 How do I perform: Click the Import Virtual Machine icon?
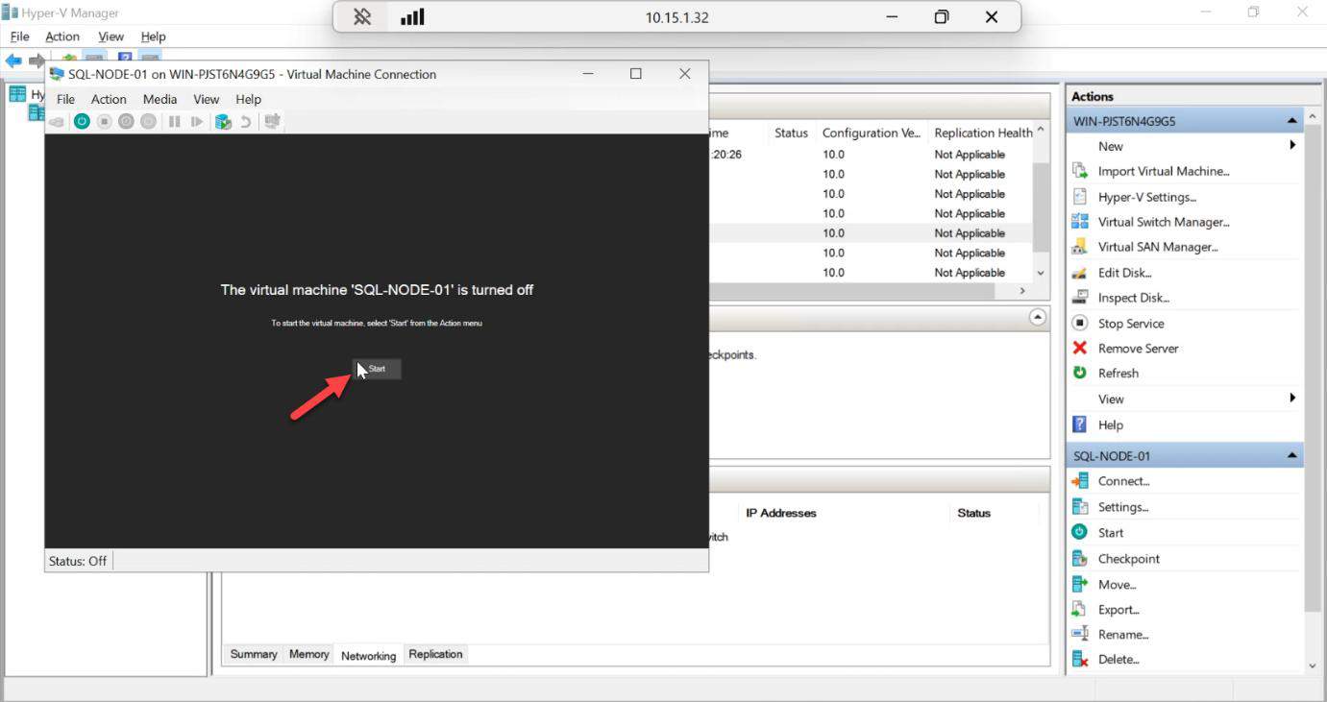pos(1080,171)
